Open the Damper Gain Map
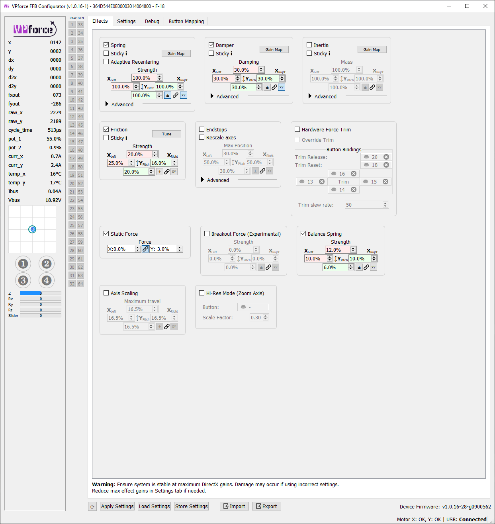 click(x=274, y=49)
